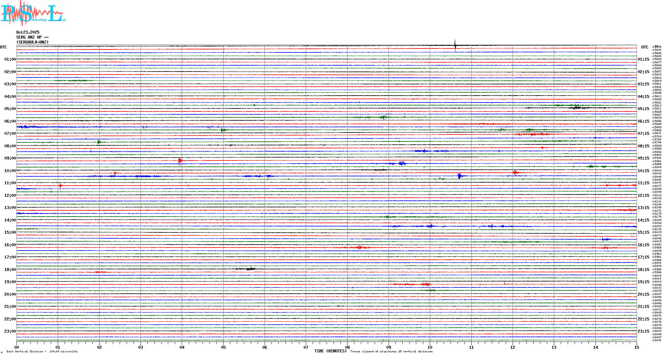The image size is (663, 356).
Task: Click the red event burst on the 09:00 row
Action: [180, 161]
